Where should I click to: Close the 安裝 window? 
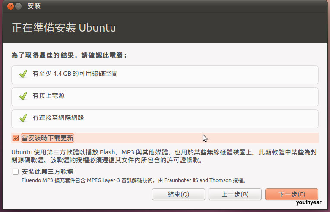(x=10, y=6)
